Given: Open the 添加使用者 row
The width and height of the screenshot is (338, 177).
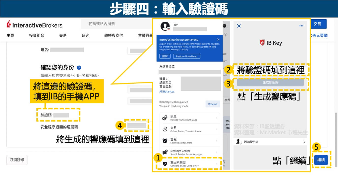Looking at the screenshot, I should click(x=270, y=142).
